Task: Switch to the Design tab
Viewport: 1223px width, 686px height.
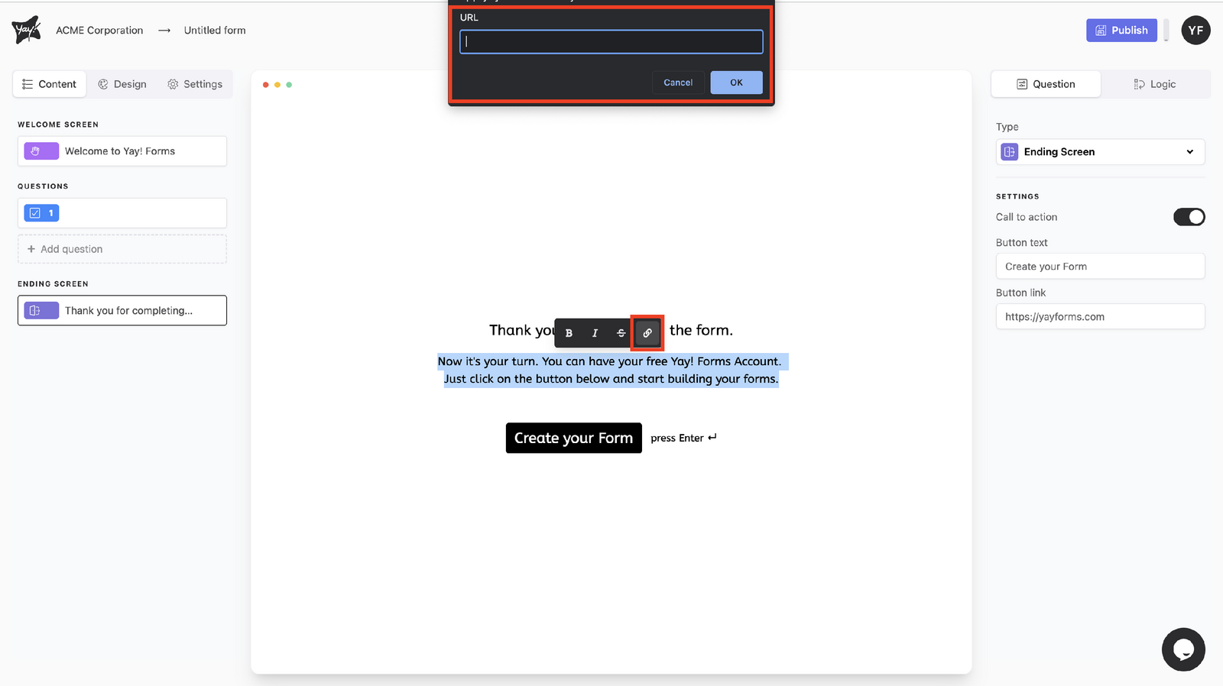Action: pos(122,84)
